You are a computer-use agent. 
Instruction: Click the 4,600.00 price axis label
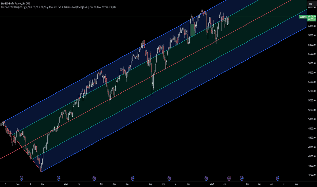pos(312,156)
